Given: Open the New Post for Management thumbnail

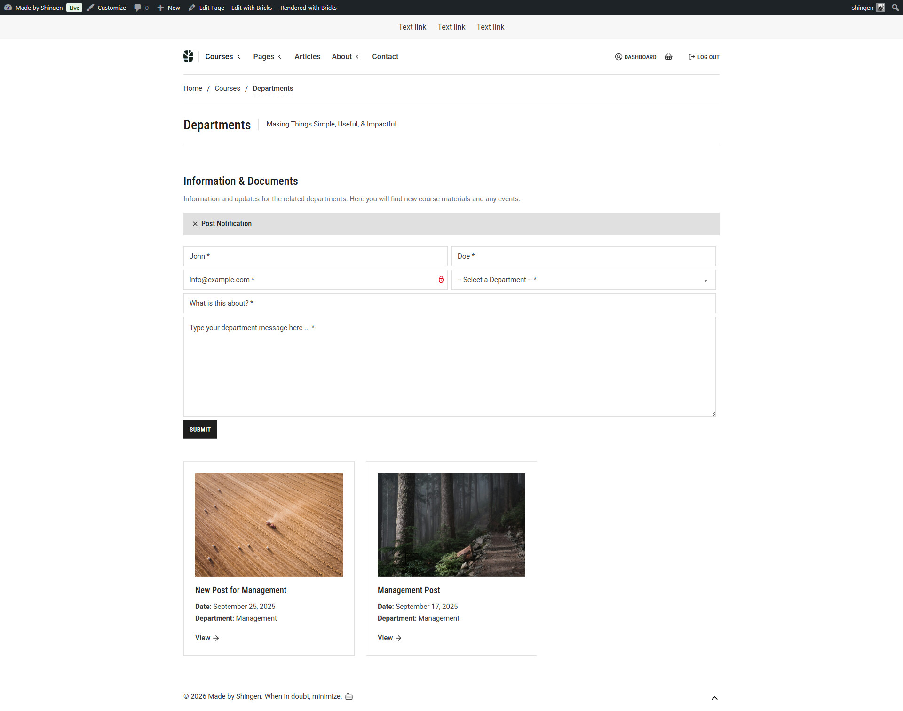Looking at the screenshot, I should click(269, 524).
